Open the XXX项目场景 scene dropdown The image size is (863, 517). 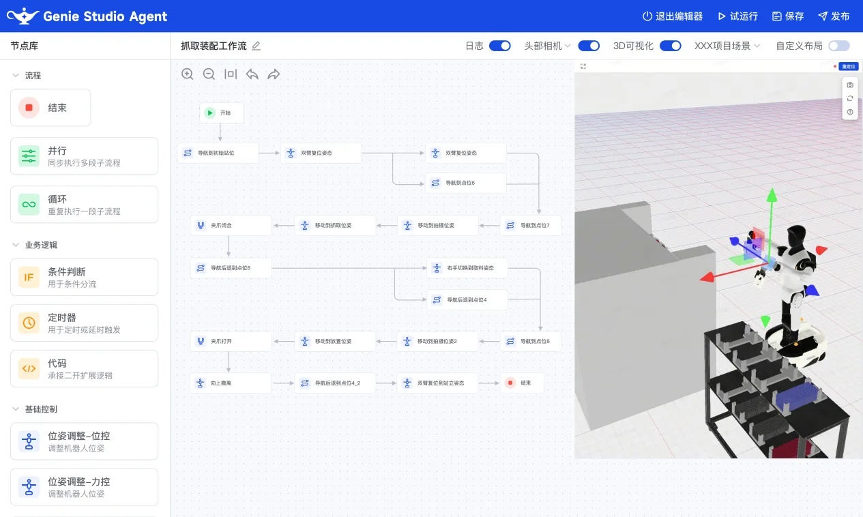[x=727, y=46]
